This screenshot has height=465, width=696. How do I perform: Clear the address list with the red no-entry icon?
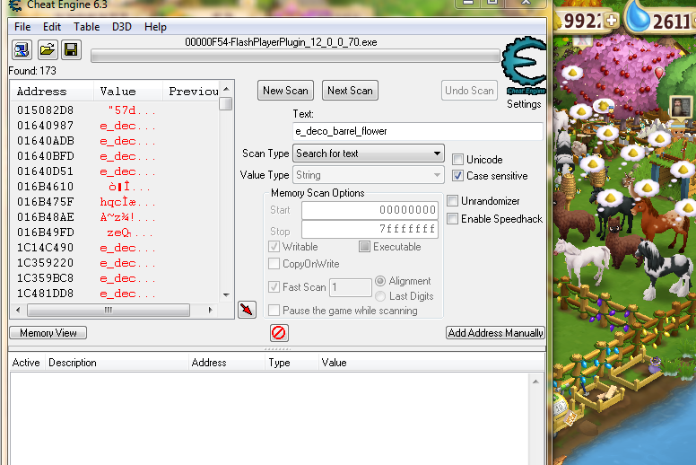click(279, 333)
